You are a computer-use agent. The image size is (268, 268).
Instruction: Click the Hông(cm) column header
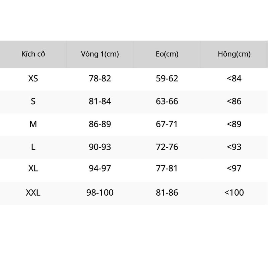coord(234,54)
